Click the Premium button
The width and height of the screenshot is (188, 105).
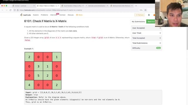point(140,15)
